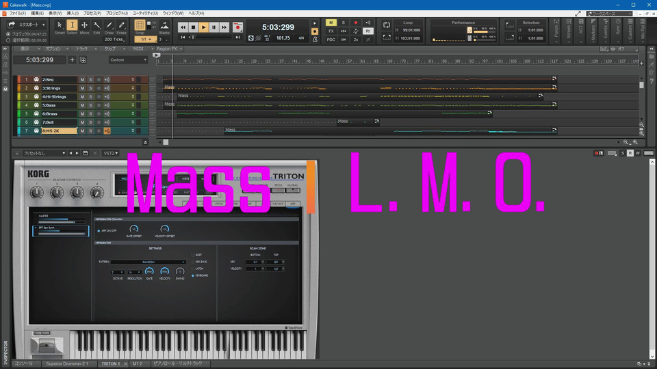The width and height of the screenshot is (657, 369).
Task: Open the プロジェクト(J) menu
Action: click(117, 14)
